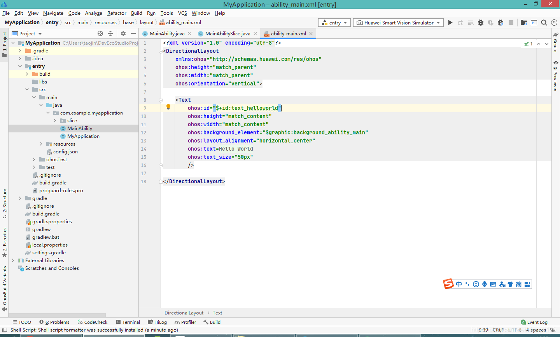This screenshot has height=337, width=560.
Task: Collapse the entry module node
Action: coord(20,66)
